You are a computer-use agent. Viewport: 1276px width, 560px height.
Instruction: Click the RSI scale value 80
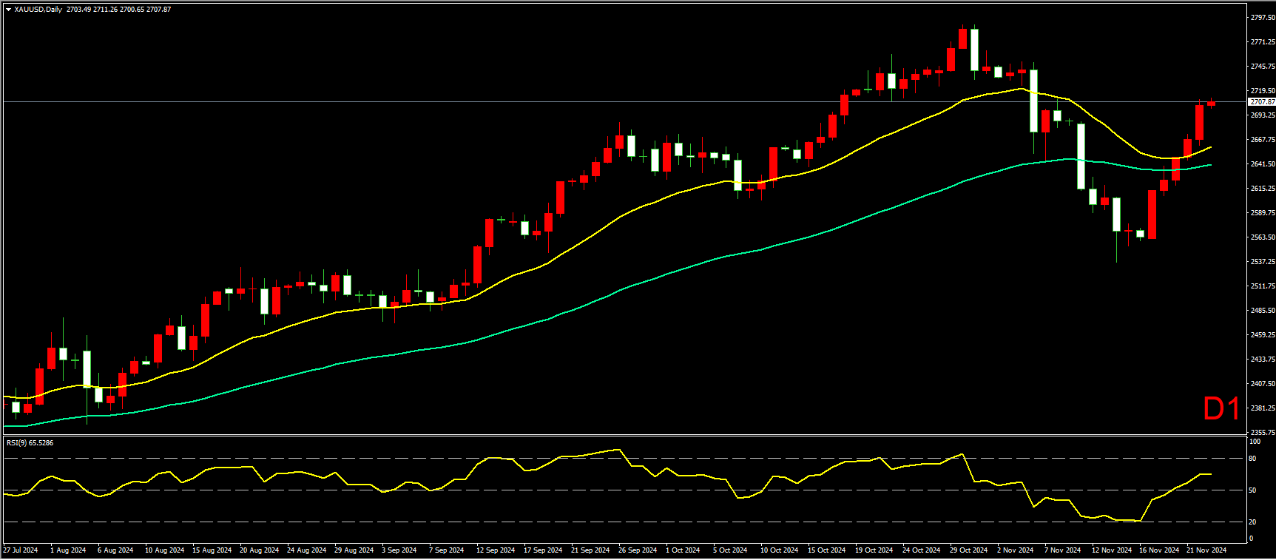[x=1253, y=459]
